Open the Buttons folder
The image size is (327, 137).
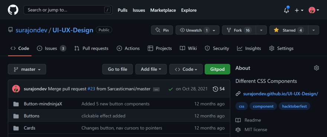coord(32,116)
